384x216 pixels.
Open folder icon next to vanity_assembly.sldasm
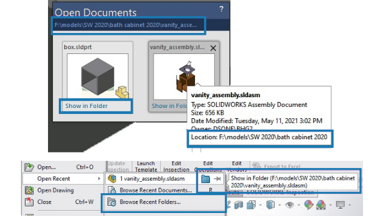[x=205, y=179]
